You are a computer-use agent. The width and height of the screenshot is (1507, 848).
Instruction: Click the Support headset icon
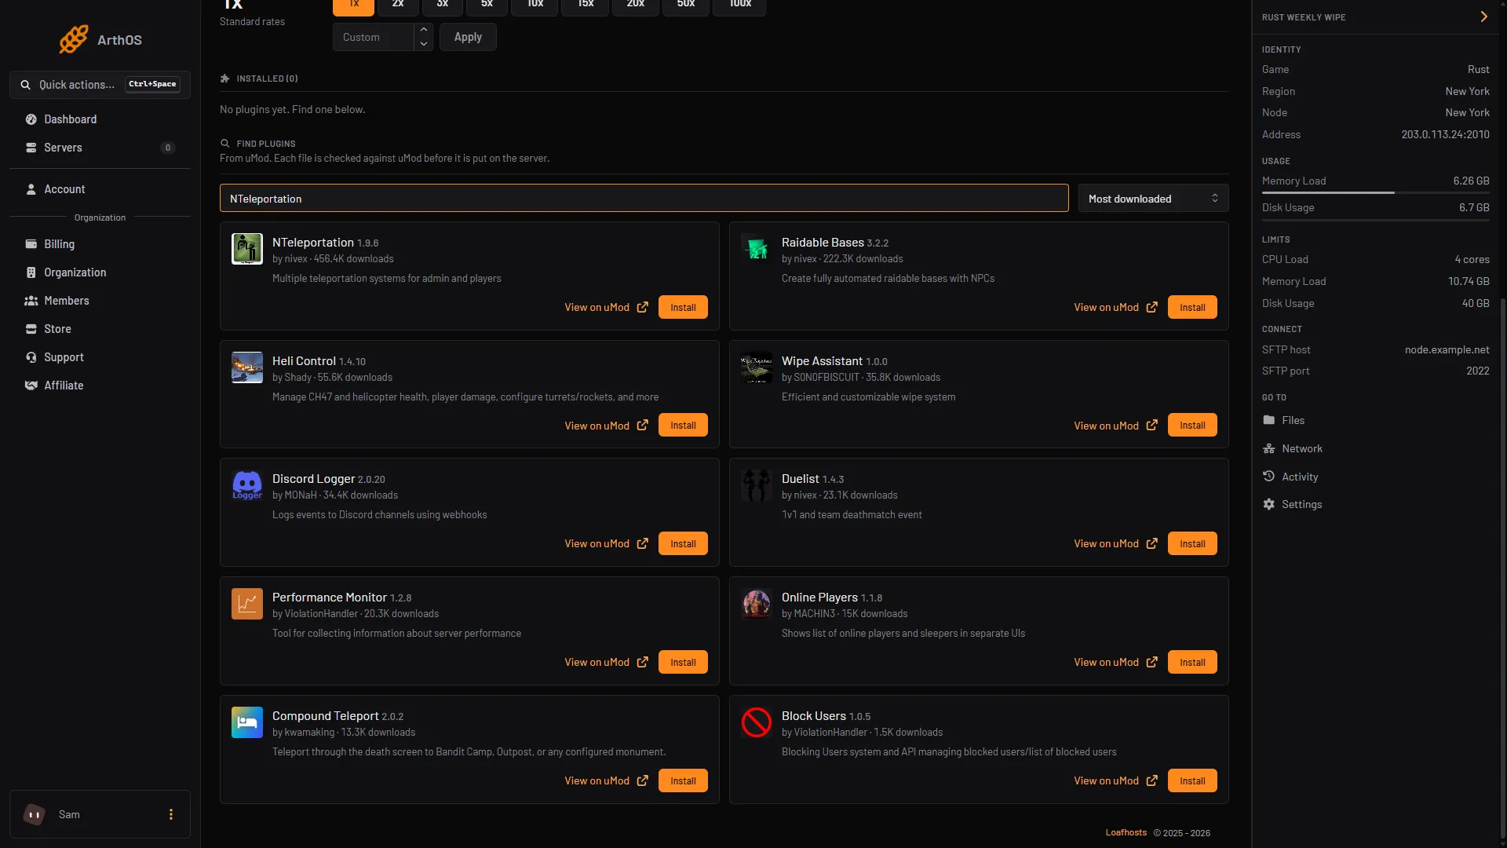pos(31,357)
